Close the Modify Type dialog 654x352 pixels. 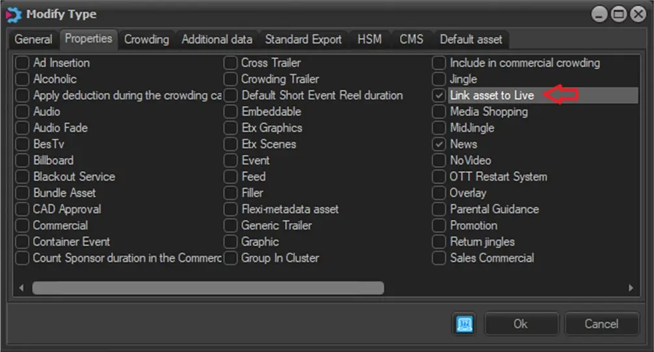(x=636, y=14)
